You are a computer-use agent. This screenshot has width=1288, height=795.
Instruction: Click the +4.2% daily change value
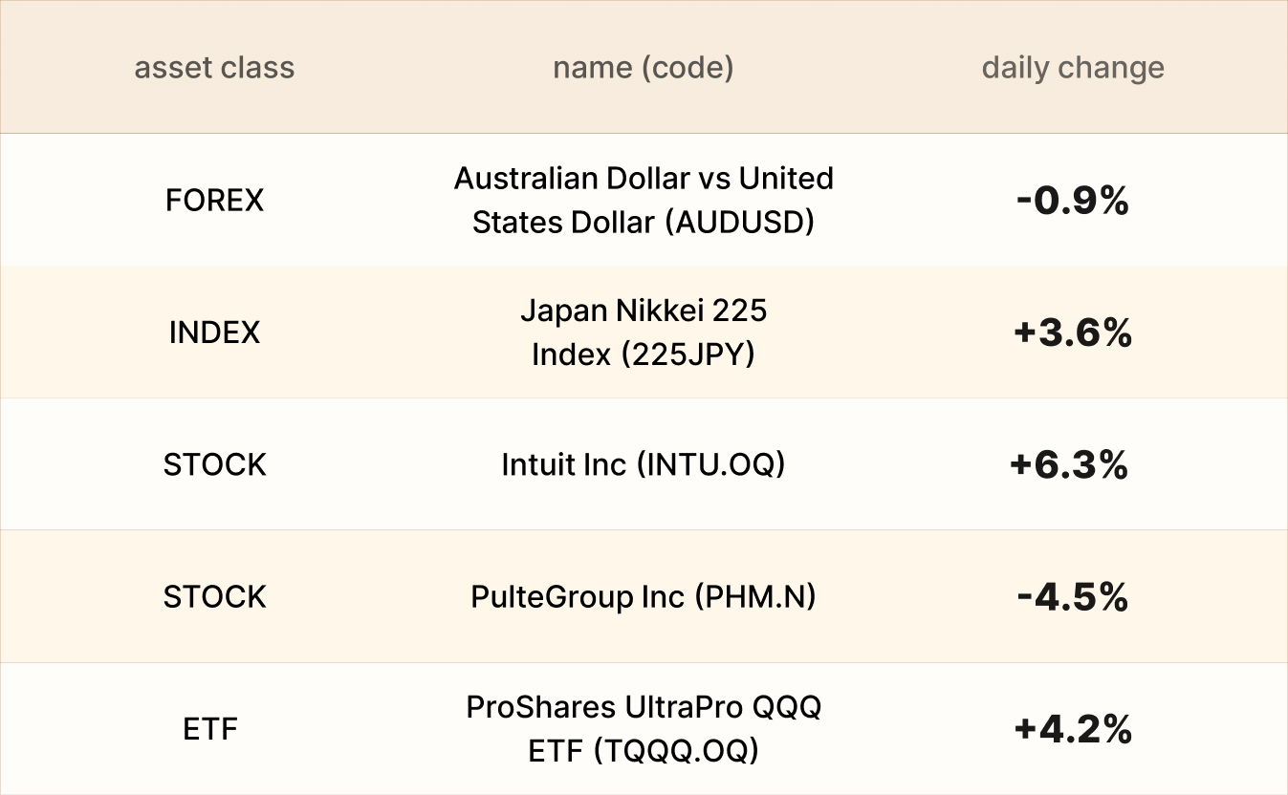tap(1073, 729)
